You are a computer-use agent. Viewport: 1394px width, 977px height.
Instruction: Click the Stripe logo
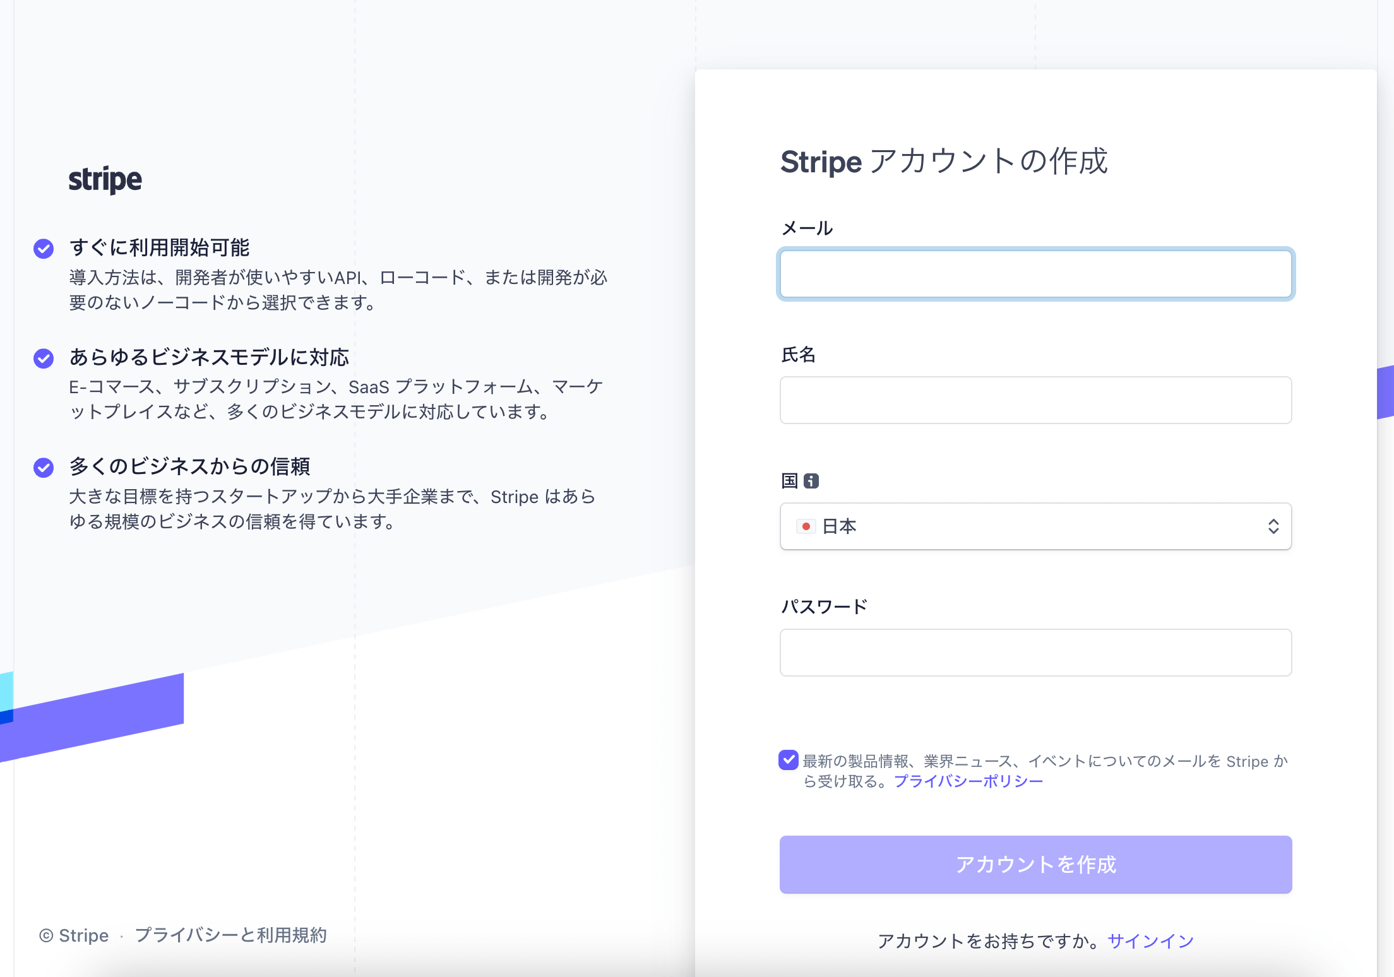[x=105, y=180]
